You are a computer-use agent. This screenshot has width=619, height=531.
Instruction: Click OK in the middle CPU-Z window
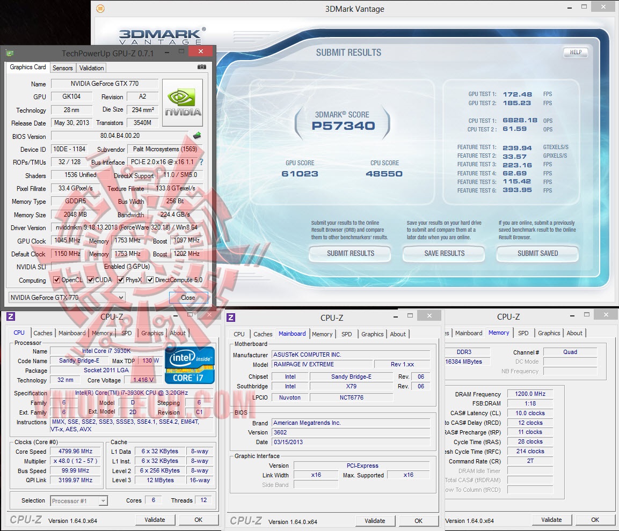pos(418,521)
